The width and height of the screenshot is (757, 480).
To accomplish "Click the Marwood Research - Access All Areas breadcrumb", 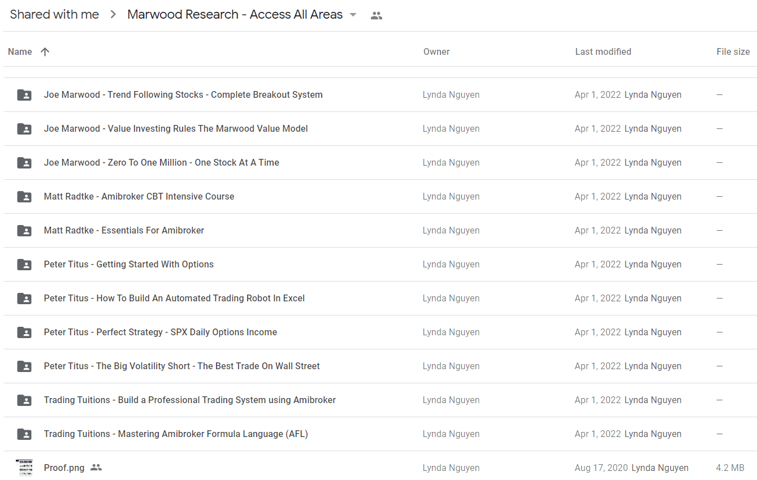I will pyautogui.click(x=235, y=15).
